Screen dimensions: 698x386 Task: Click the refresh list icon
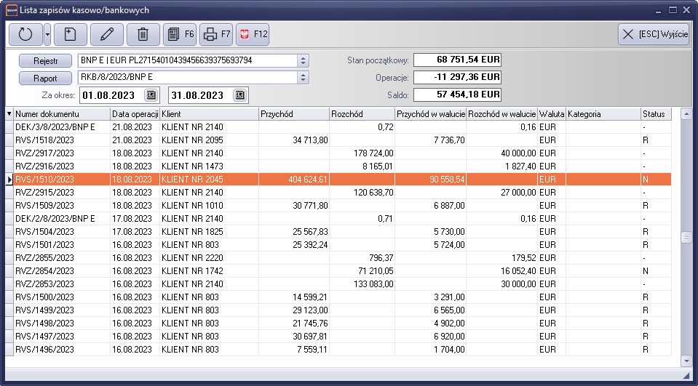25,34
